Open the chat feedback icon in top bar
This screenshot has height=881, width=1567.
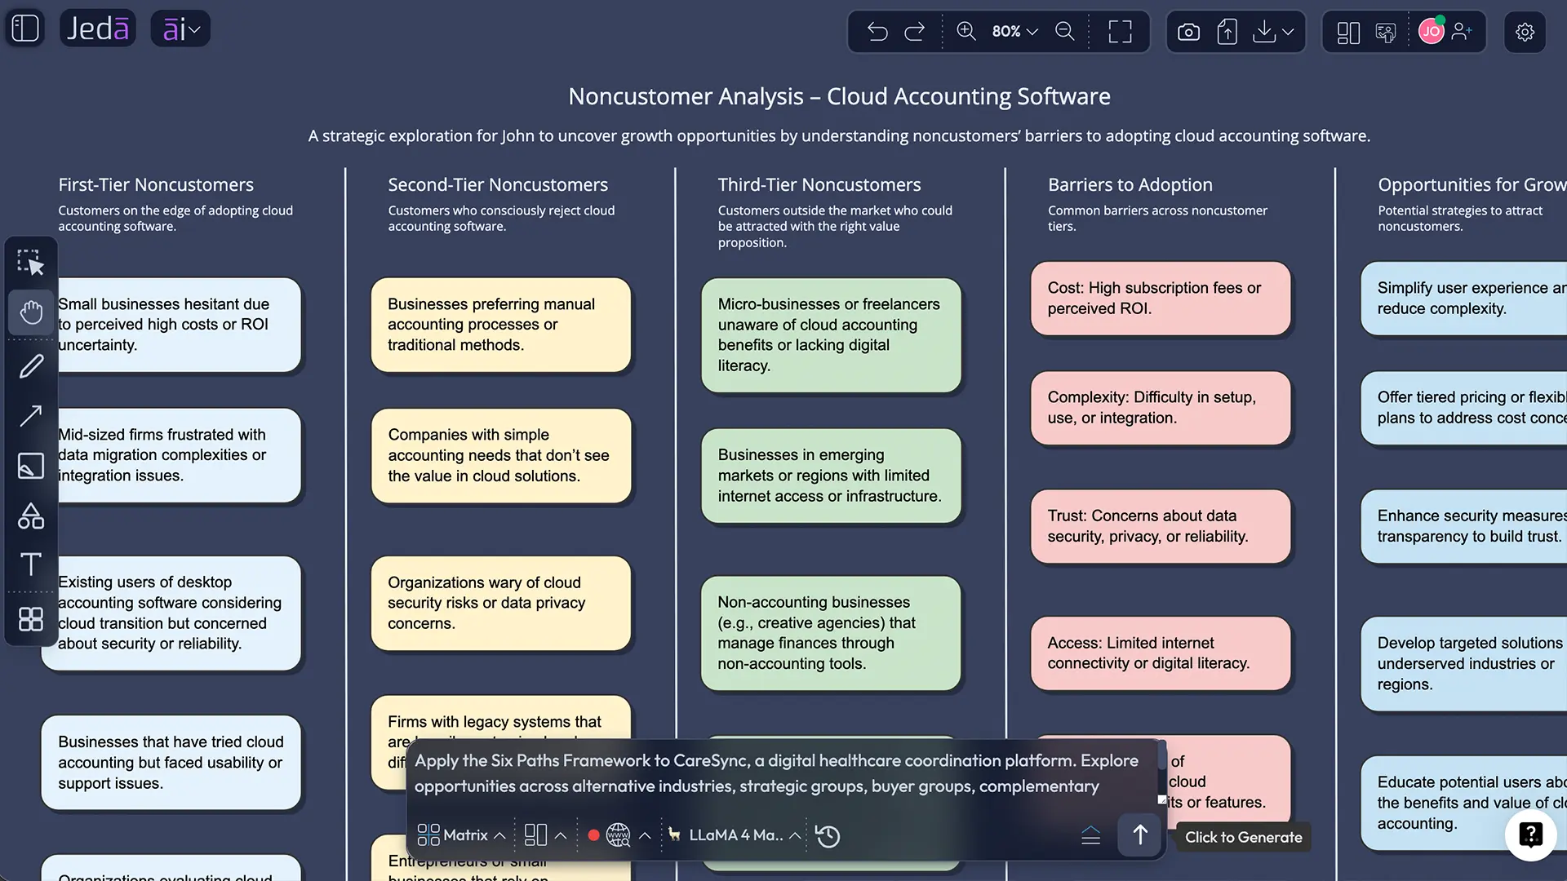coord(1386,33)
